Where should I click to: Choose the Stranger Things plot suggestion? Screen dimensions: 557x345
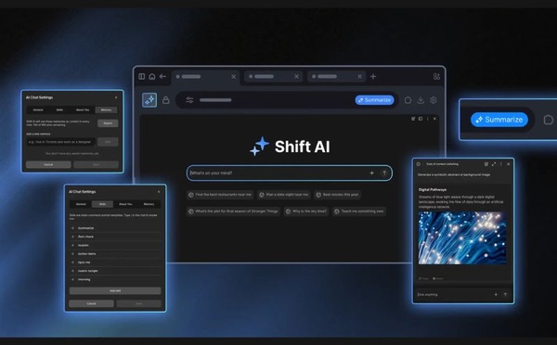click(233, 211)
